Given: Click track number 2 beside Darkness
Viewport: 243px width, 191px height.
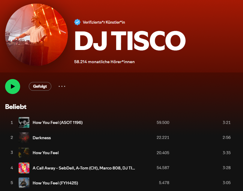Looking at the screenshot, I should pyautogui.click(x=12, y=137).
